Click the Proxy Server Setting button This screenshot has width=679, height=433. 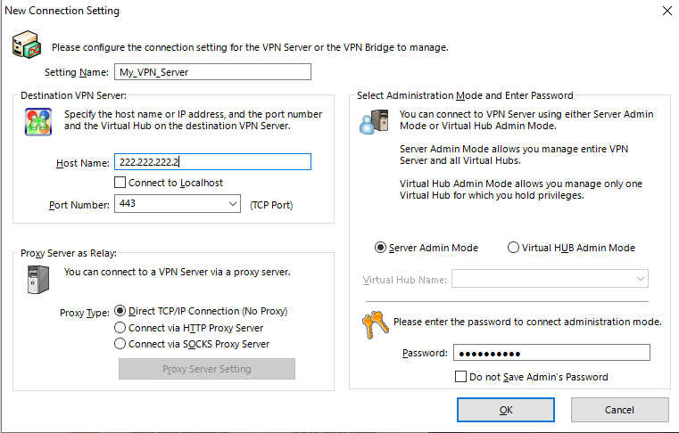pos(207,369)
